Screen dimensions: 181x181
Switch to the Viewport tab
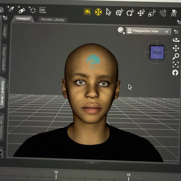[23, 18]
